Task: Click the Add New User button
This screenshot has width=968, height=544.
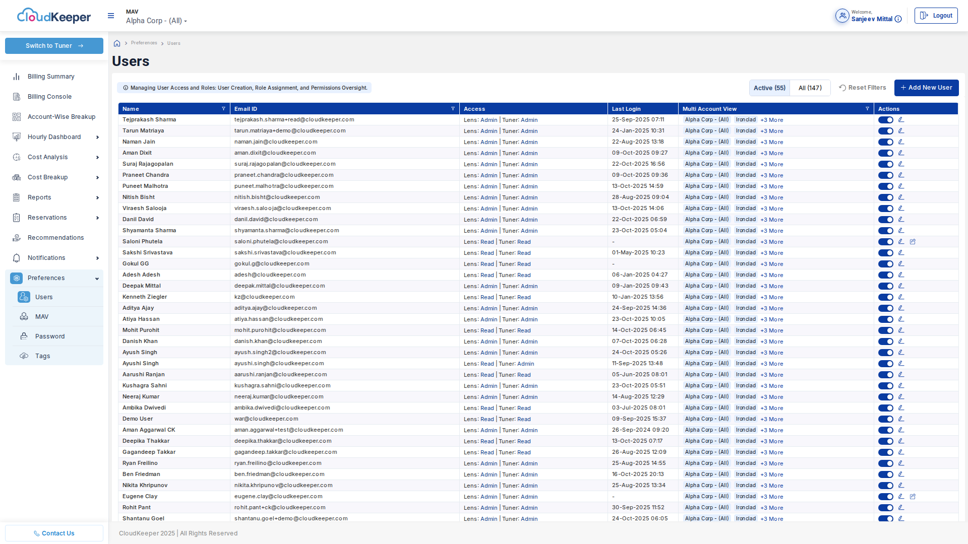Action: (x=926, y=88)
